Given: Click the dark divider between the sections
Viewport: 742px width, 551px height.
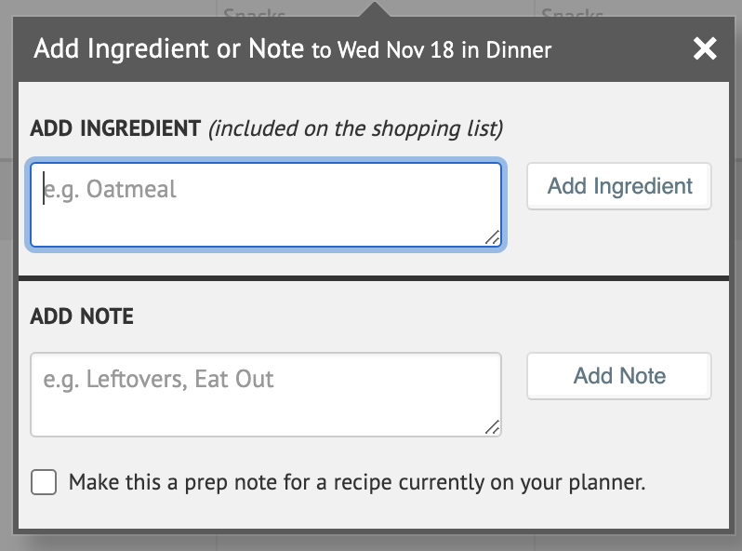Looking at the screenshot, I should click(x=373, y=277).
